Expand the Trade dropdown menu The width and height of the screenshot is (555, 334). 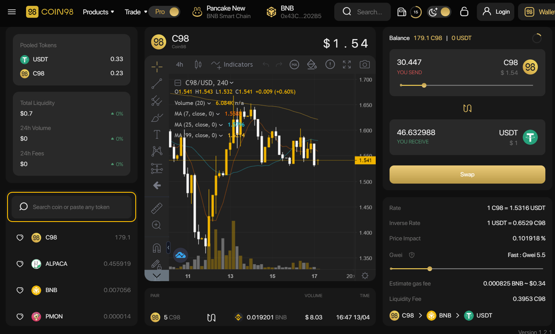[x=136, y=12]
